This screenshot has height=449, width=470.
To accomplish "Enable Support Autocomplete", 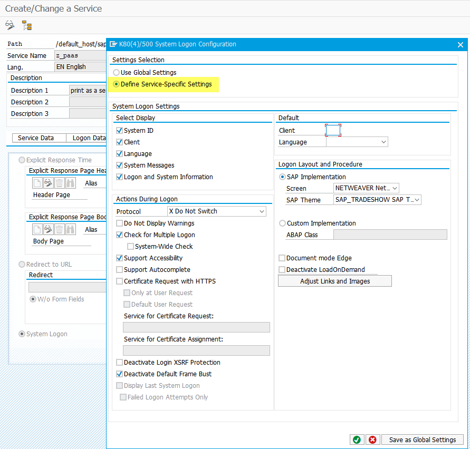I will pos(120,269).
